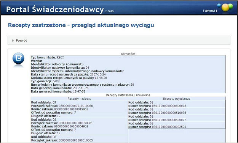This screenshot has width=238, height=143.
Task: Select the Data stanu recept 2007-10-24 line
Action: (68, 74)
